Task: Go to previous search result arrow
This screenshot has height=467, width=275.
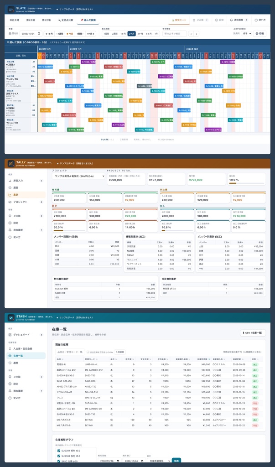Action: (191, 34)
